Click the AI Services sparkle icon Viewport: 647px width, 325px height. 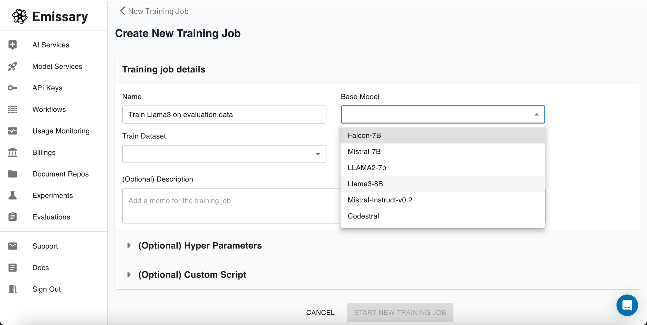point(13,45)
